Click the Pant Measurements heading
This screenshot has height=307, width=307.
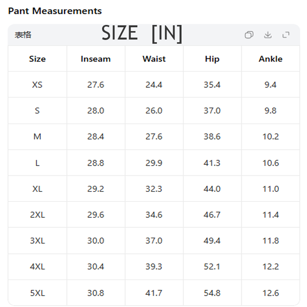coord(55,11)
